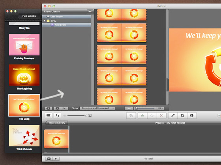Play Event full screen
Screen dimensions: 221x165
click(57, 108)
